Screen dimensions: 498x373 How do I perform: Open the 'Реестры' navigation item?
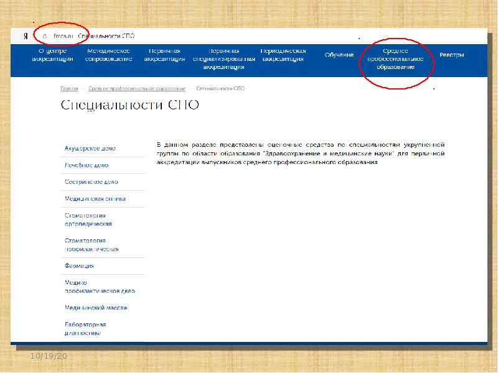point(451,55)
